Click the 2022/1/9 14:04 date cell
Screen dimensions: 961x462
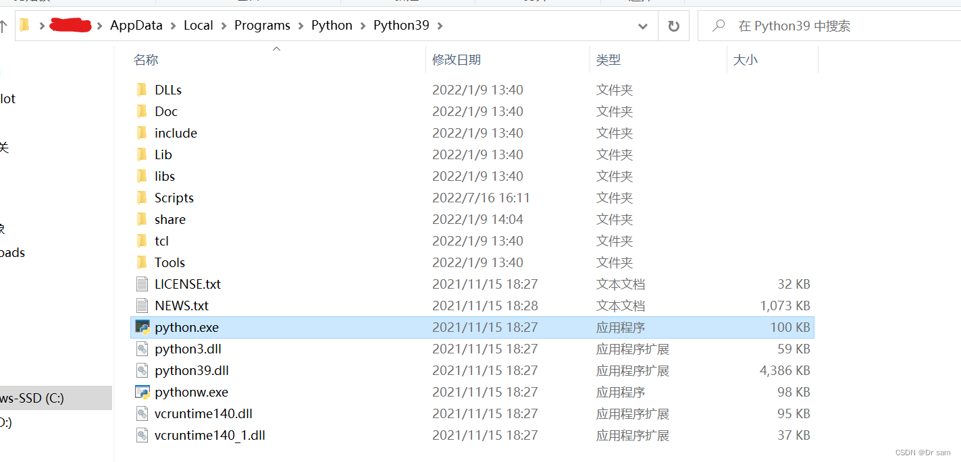tap(477, 219)
